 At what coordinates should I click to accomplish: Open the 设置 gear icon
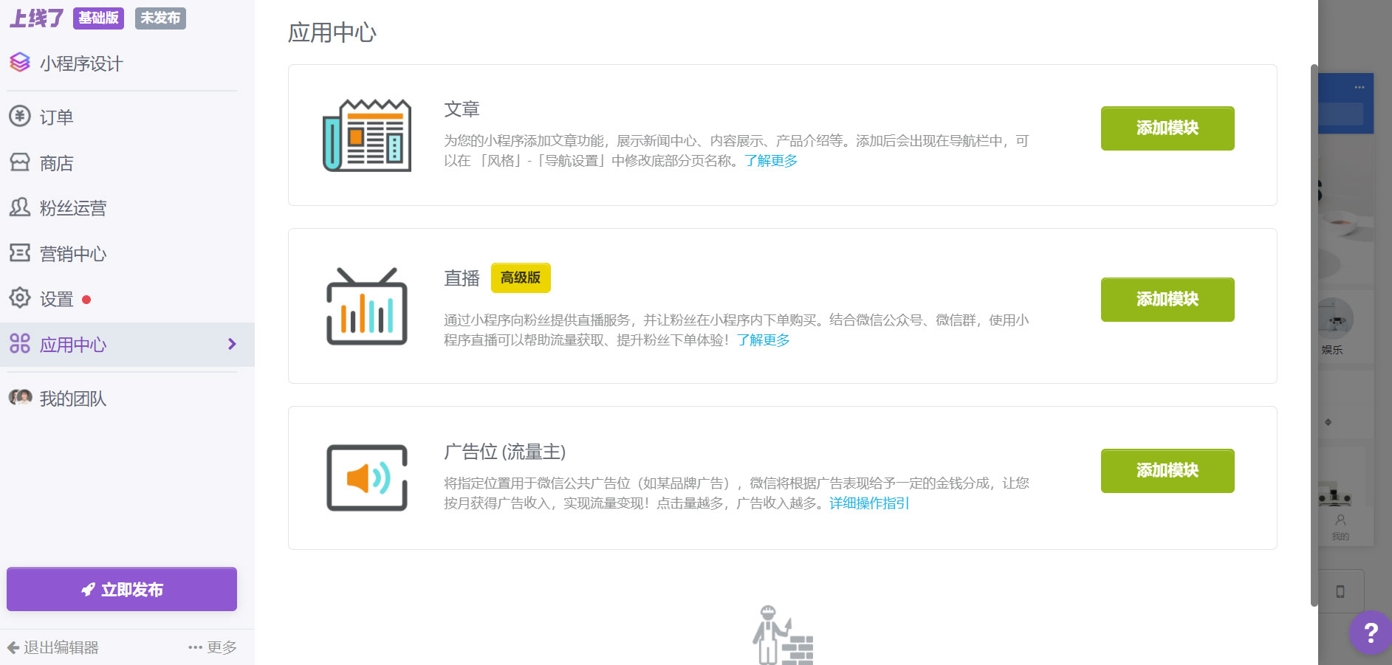click(20, 298)
